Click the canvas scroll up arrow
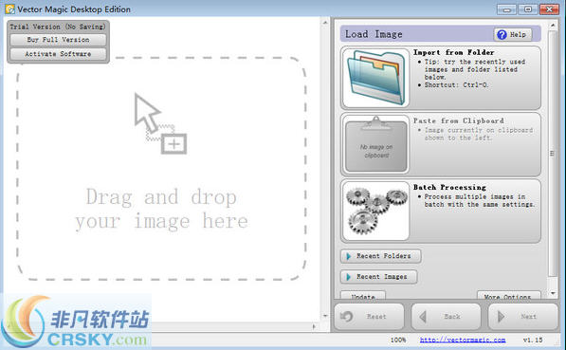The image size is (566, 350). pos(325,23)
